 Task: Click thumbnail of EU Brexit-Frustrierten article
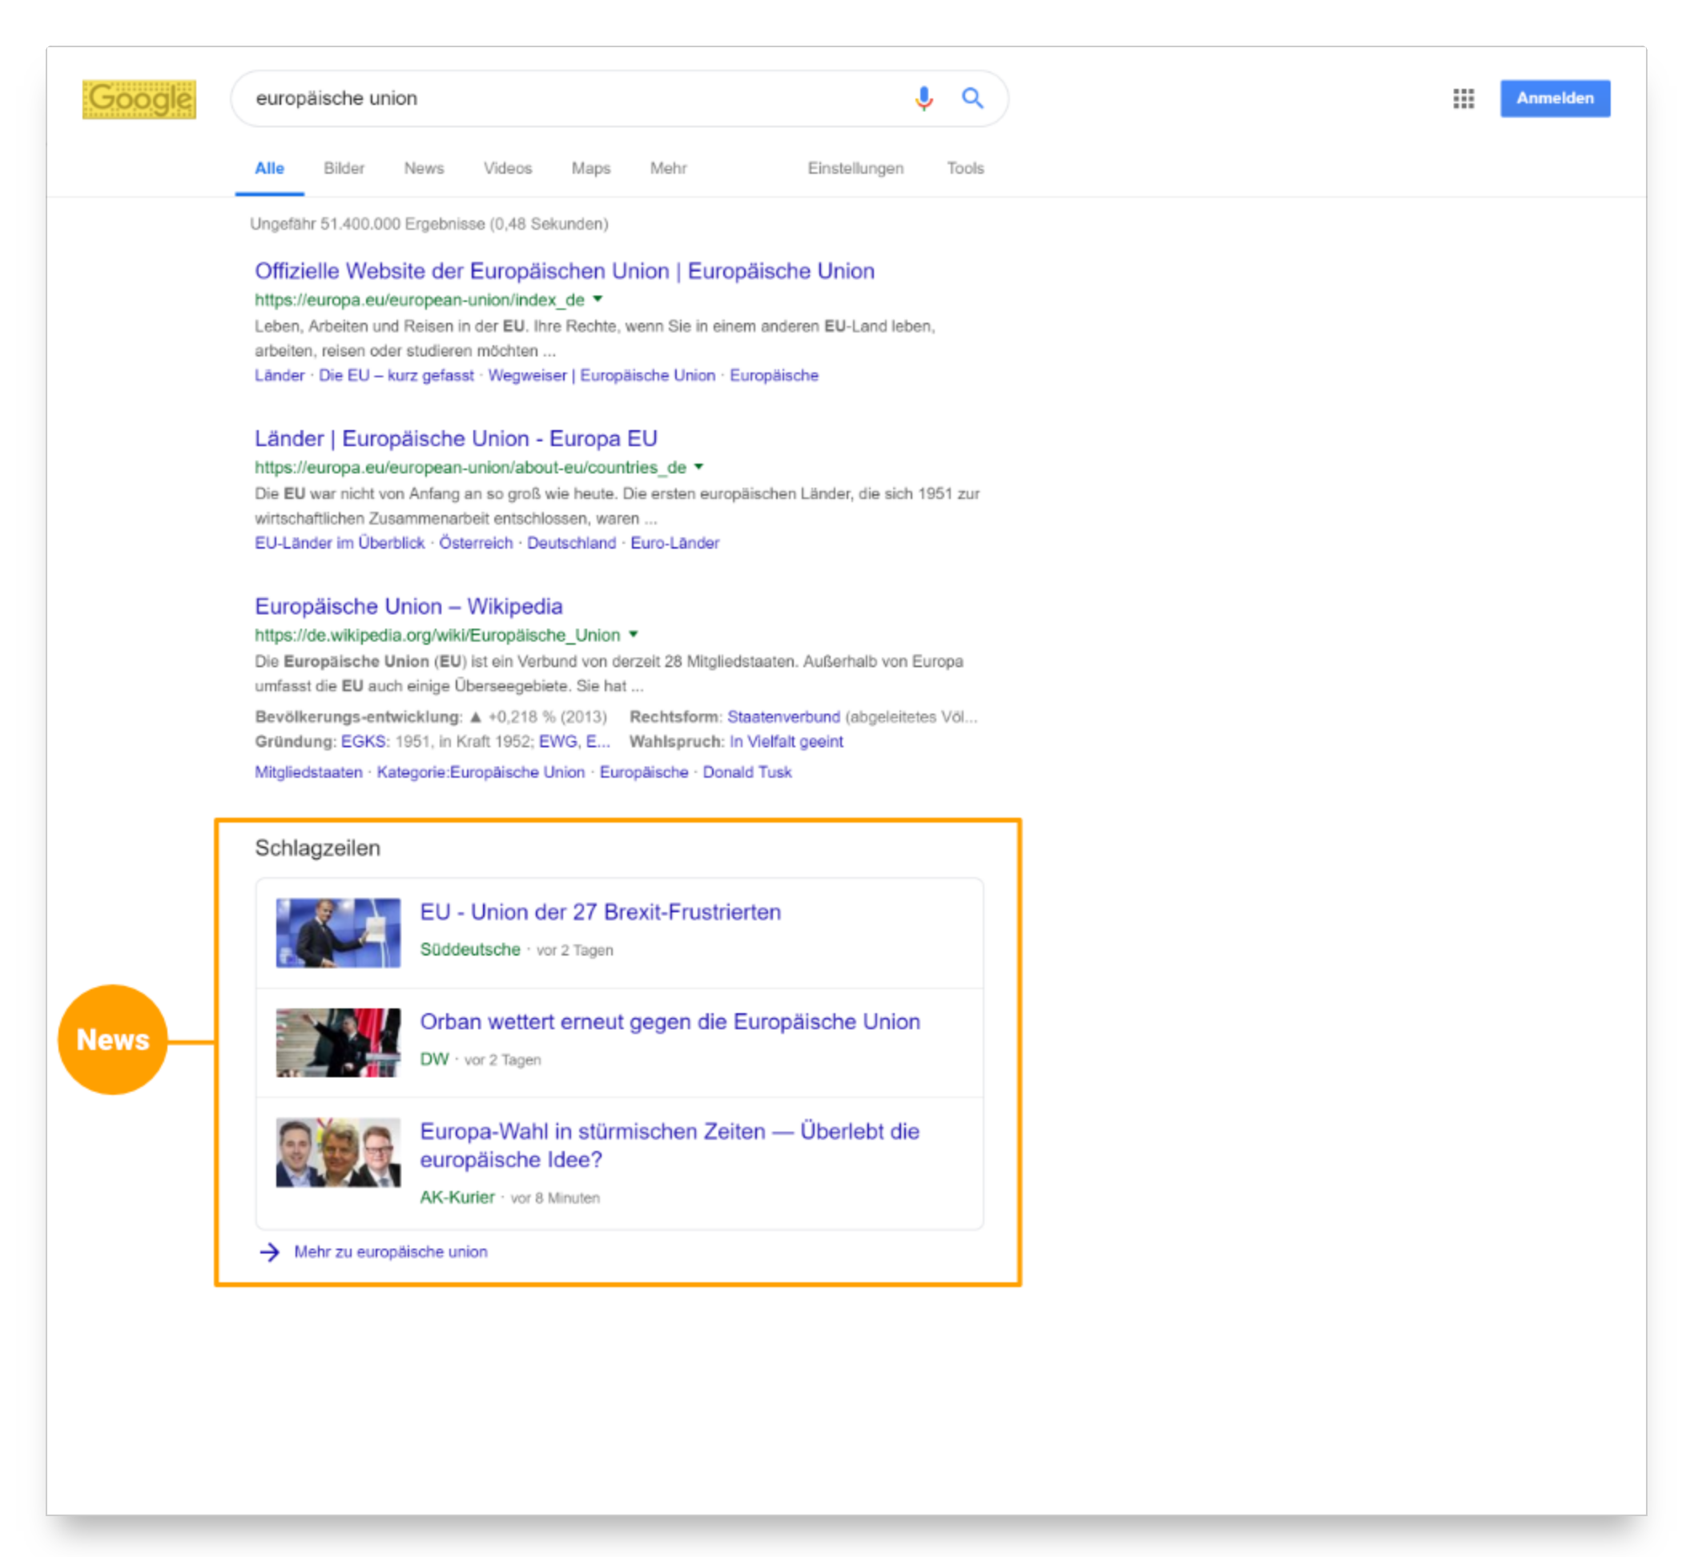(x=338, y=933)
